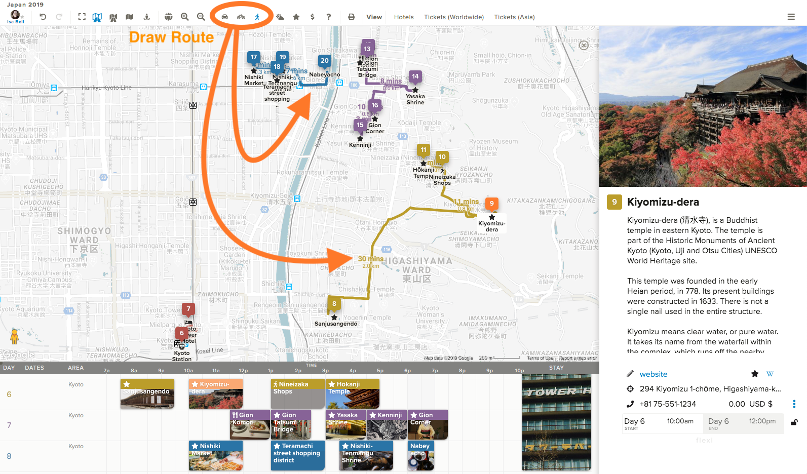Open the website link
The height and width of the screenshot is (474, 807).
(x=654, y=374)
